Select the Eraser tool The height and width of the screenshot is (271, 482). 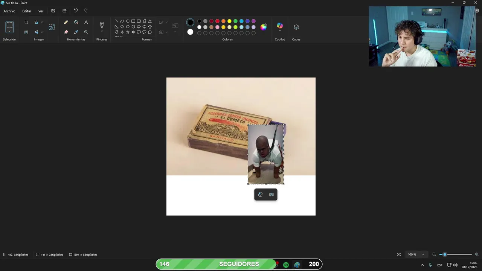tap(66, 32)
